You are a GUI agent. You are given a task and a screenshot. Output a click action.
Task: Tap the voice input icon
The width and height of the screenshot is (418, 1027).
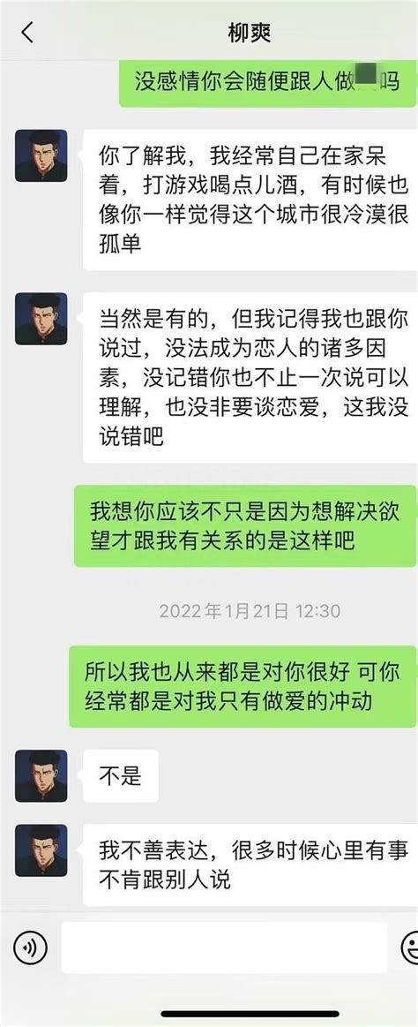(x=30, y=948)
